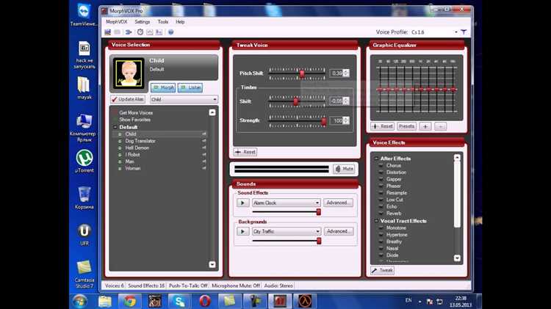
Task: Play the Alarm Clock sound effect
Action: 242,203
